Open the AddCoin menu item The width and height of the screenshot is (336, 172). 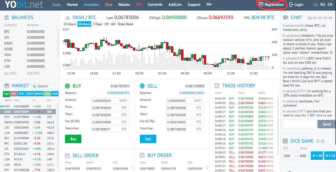tap(175, 4)
